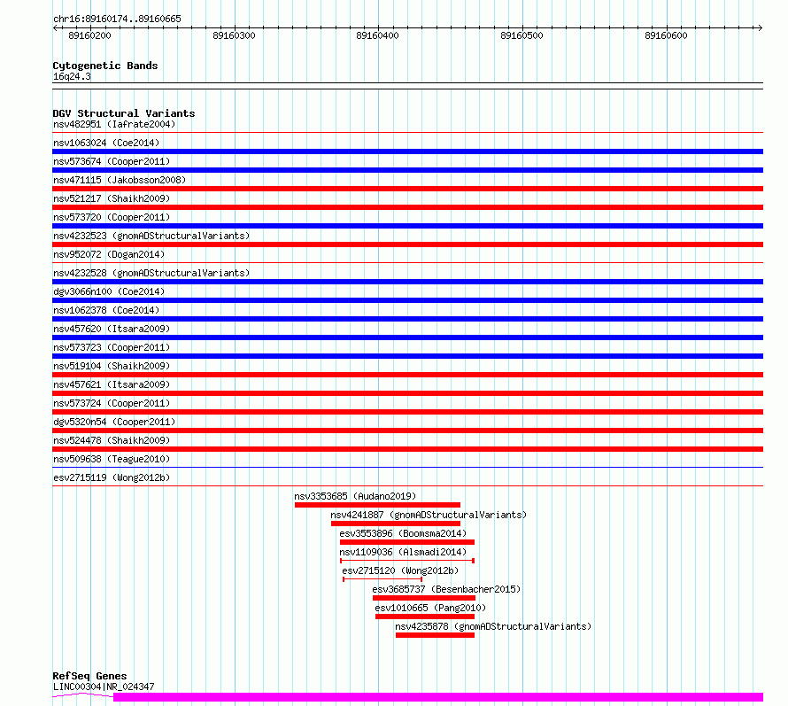
Task: Click the nsv482951 (Iafrate2004) variant label
Action: pos(114,124)
